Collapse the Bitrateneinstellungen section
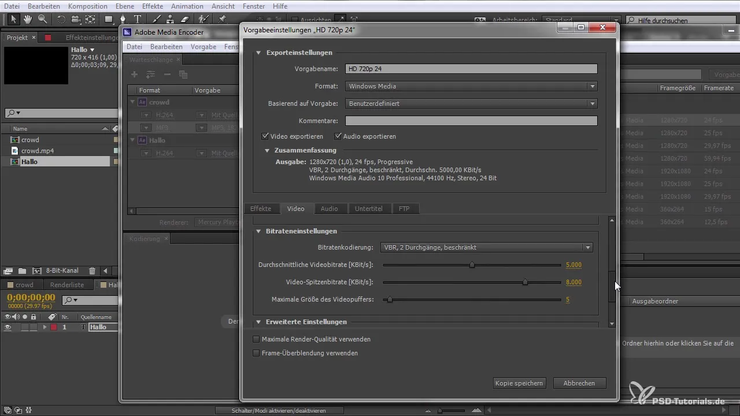740x416 pixels. (258, 231)
